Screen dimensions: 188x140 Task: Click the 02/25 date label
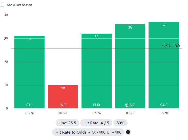[x=130, y=113]
